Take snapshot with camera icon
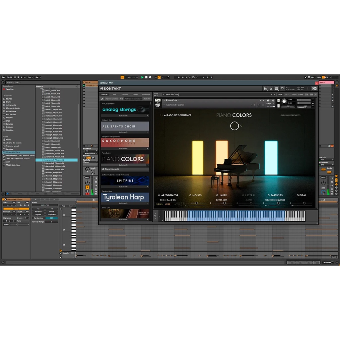This screenshot has width=340, height=340. click(268, 101)
